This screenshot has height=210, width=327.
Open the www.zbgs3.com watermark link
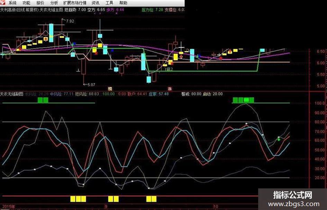(x=294, y=204)
